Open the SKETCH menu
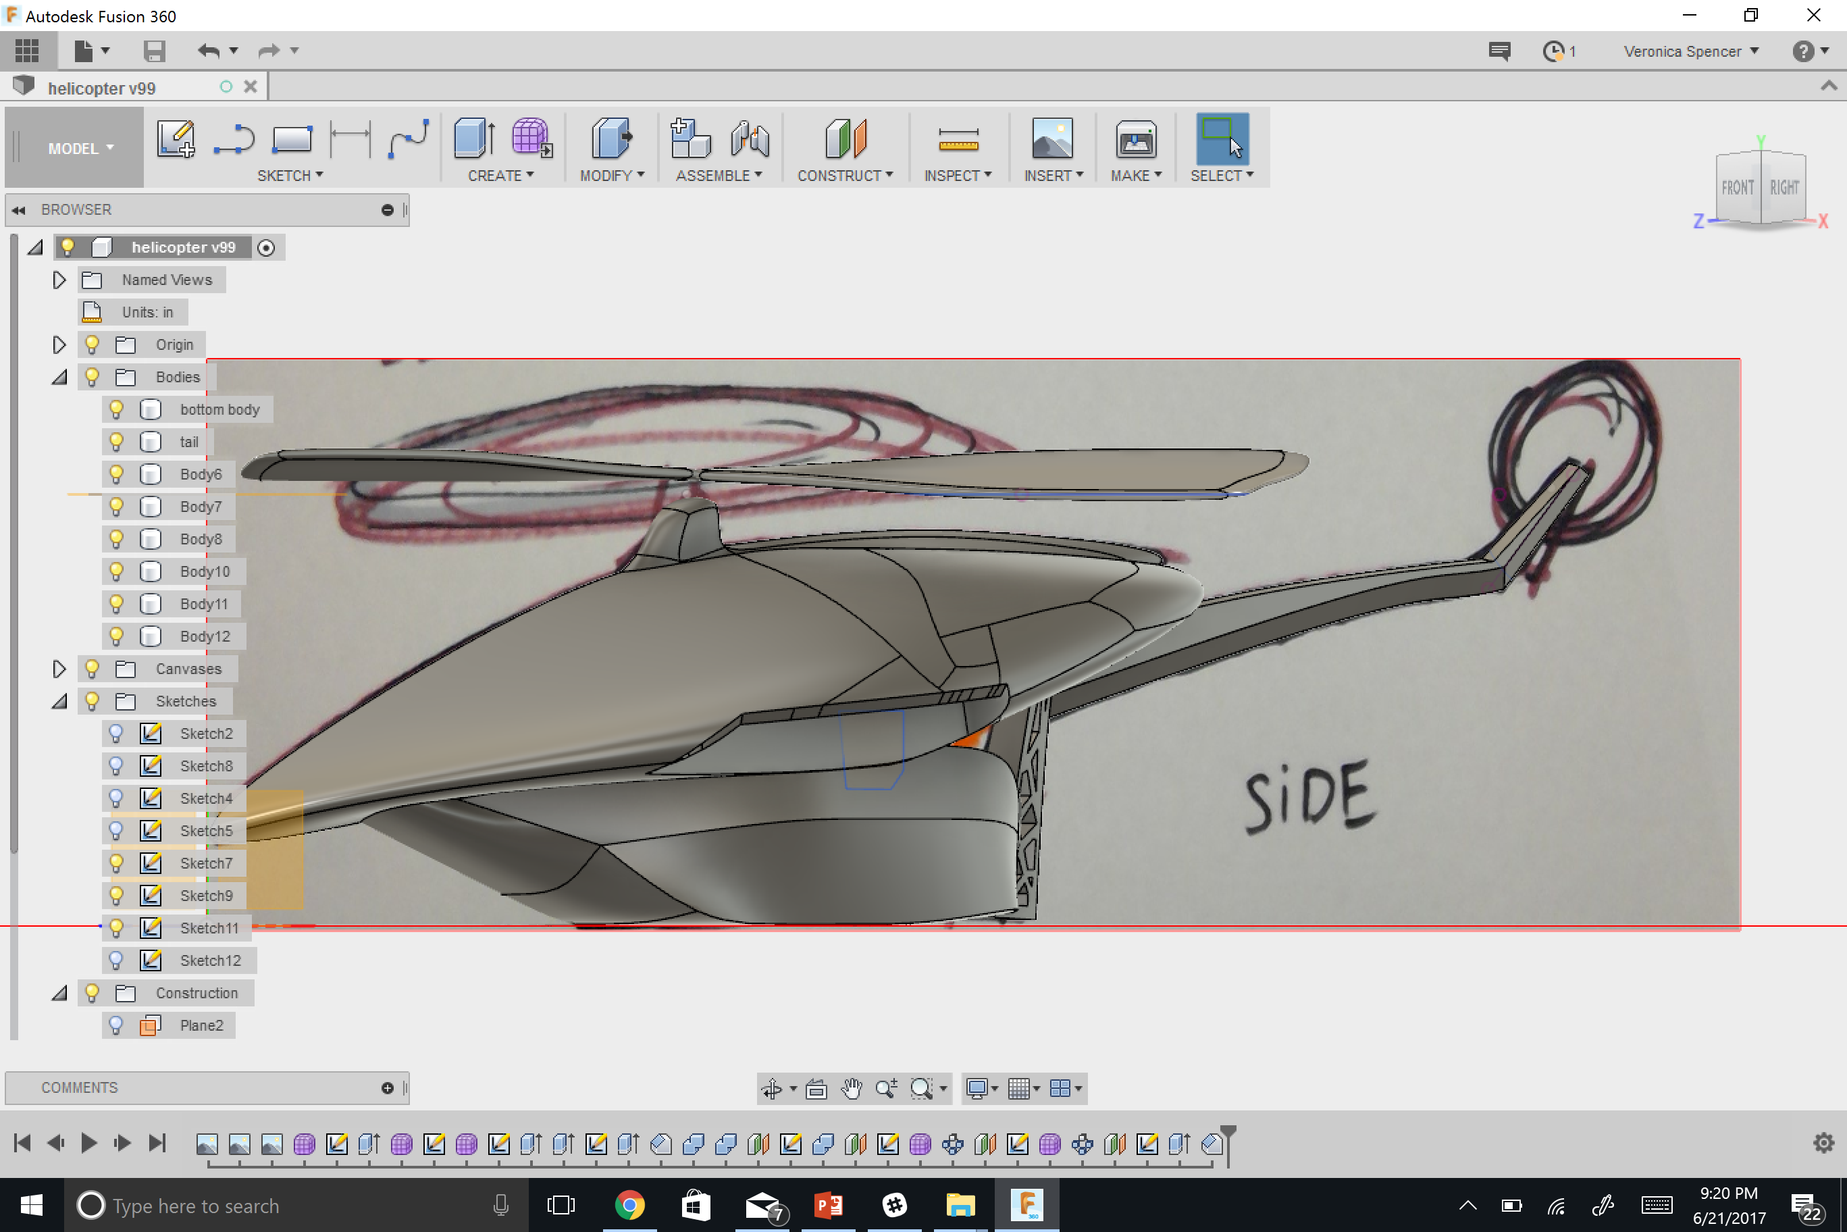Viewport: 1847px width, 1232px height. point(290,175)
